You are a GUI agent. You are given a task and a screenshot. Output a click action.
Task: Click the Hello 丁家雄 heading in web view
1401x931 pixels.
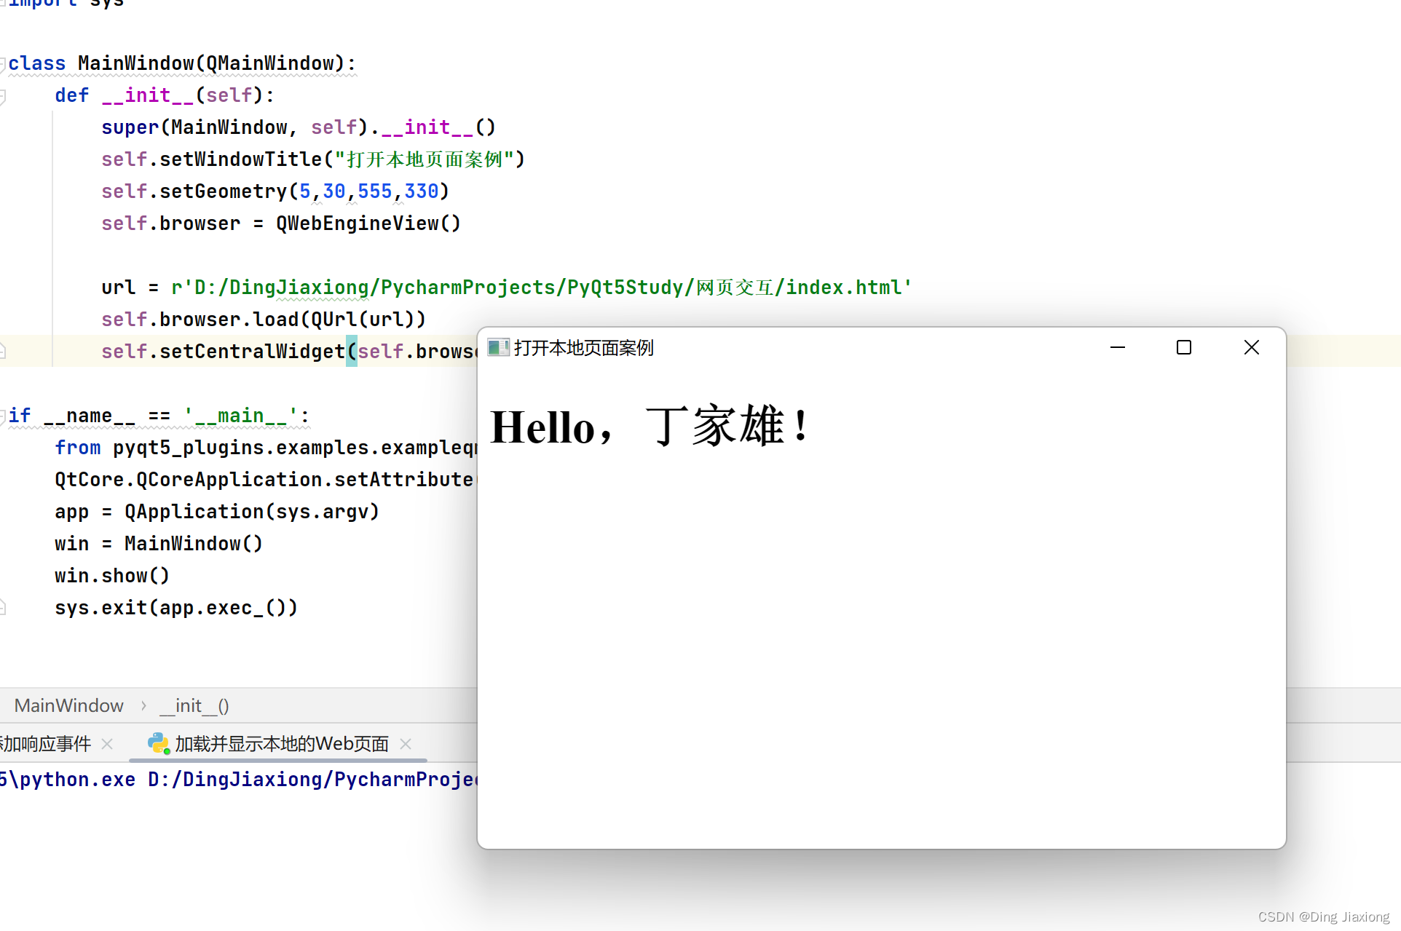649,427
